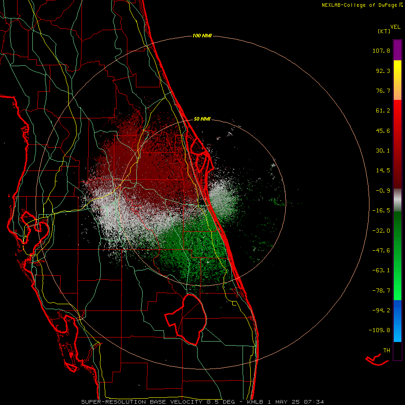Click the TH threshold label

tap(387, 351)
